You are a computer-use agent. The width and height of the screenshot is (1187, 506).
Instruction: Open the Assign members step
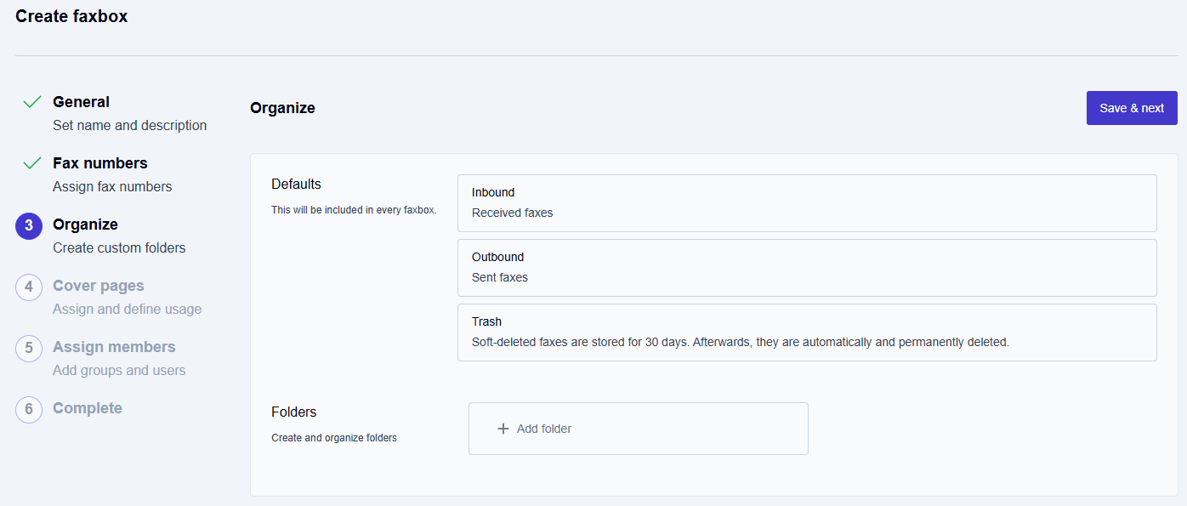tap(114, 347)
